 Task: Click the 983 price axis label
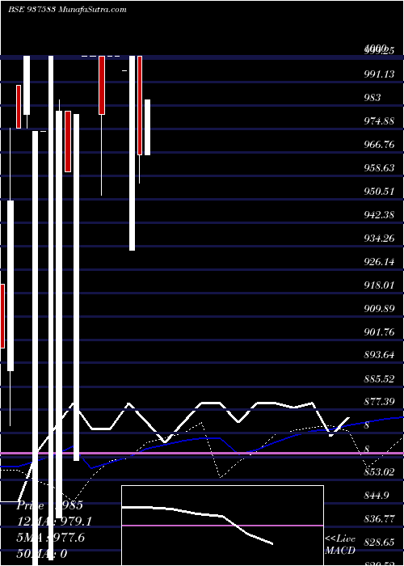[x=372, y=98]
